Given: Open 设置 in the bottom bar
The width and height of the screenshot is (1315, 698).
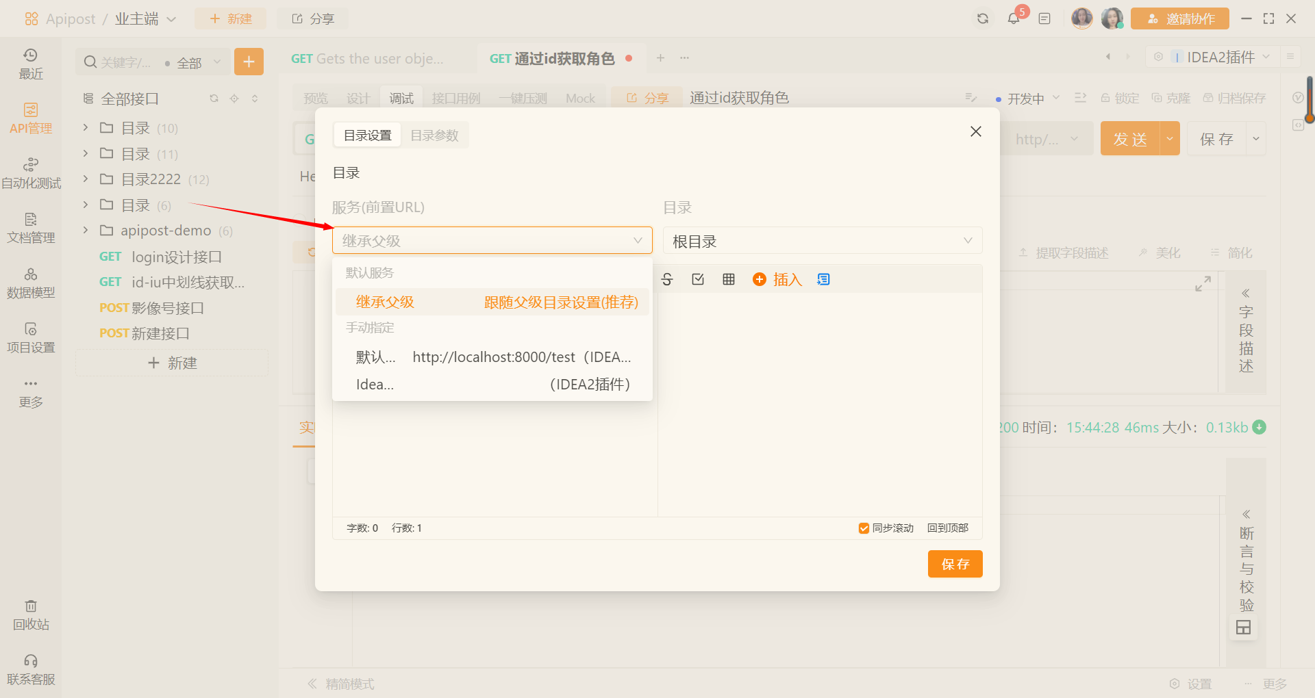Looking at the screenshot, I should tap(1190, 684).
